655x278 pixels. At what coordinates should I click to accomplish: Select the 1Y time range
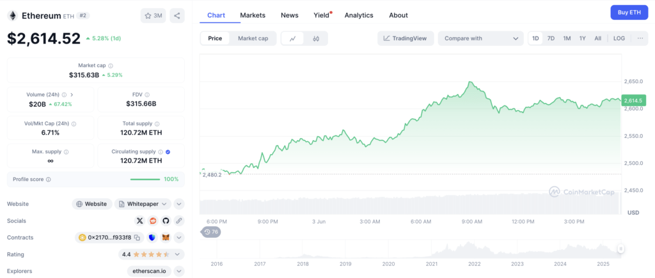tap(582, 38)
